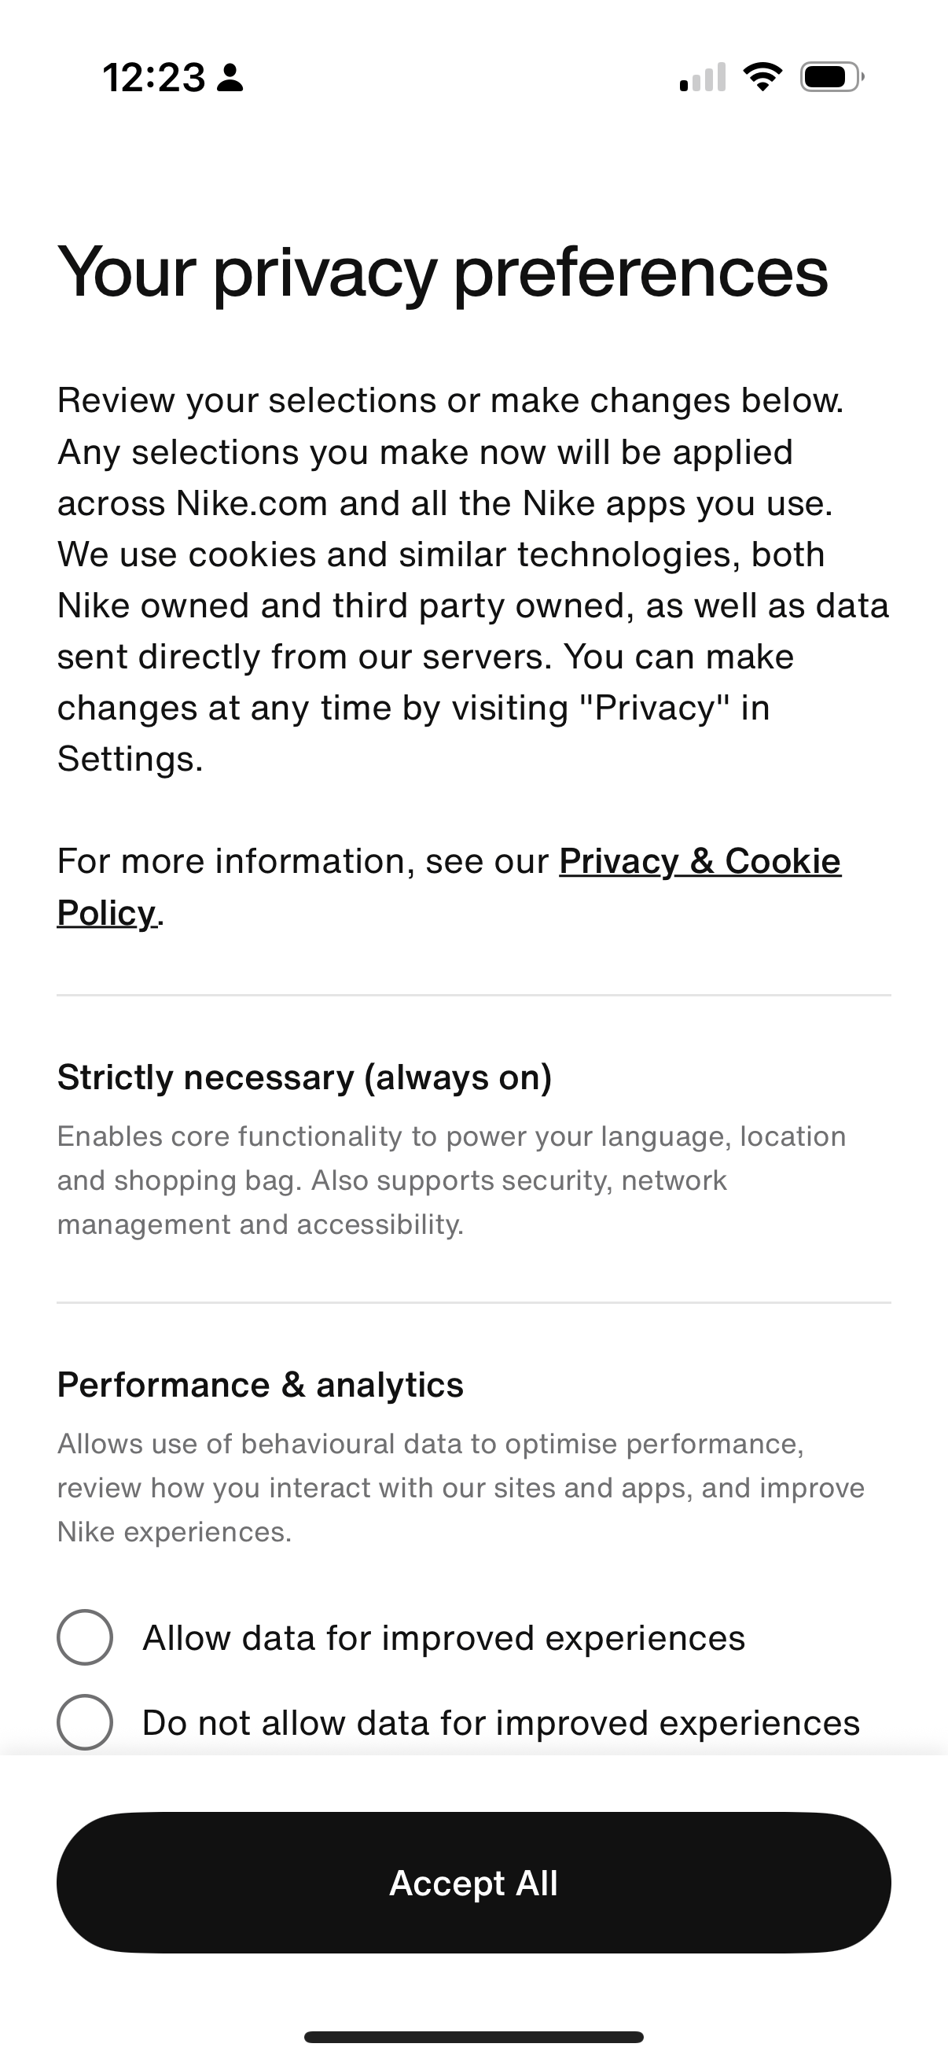Select the Do not allow radio circle

coord(84,1722)
